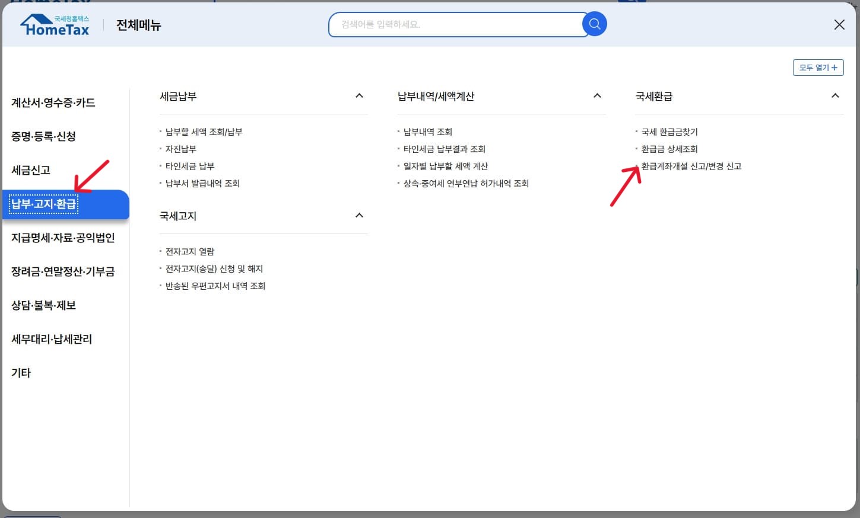This screenshot has width=860, height=518.
Task: Open 환급계좌개설 신고/변경 신고 link
Action: tap(691, 166)
